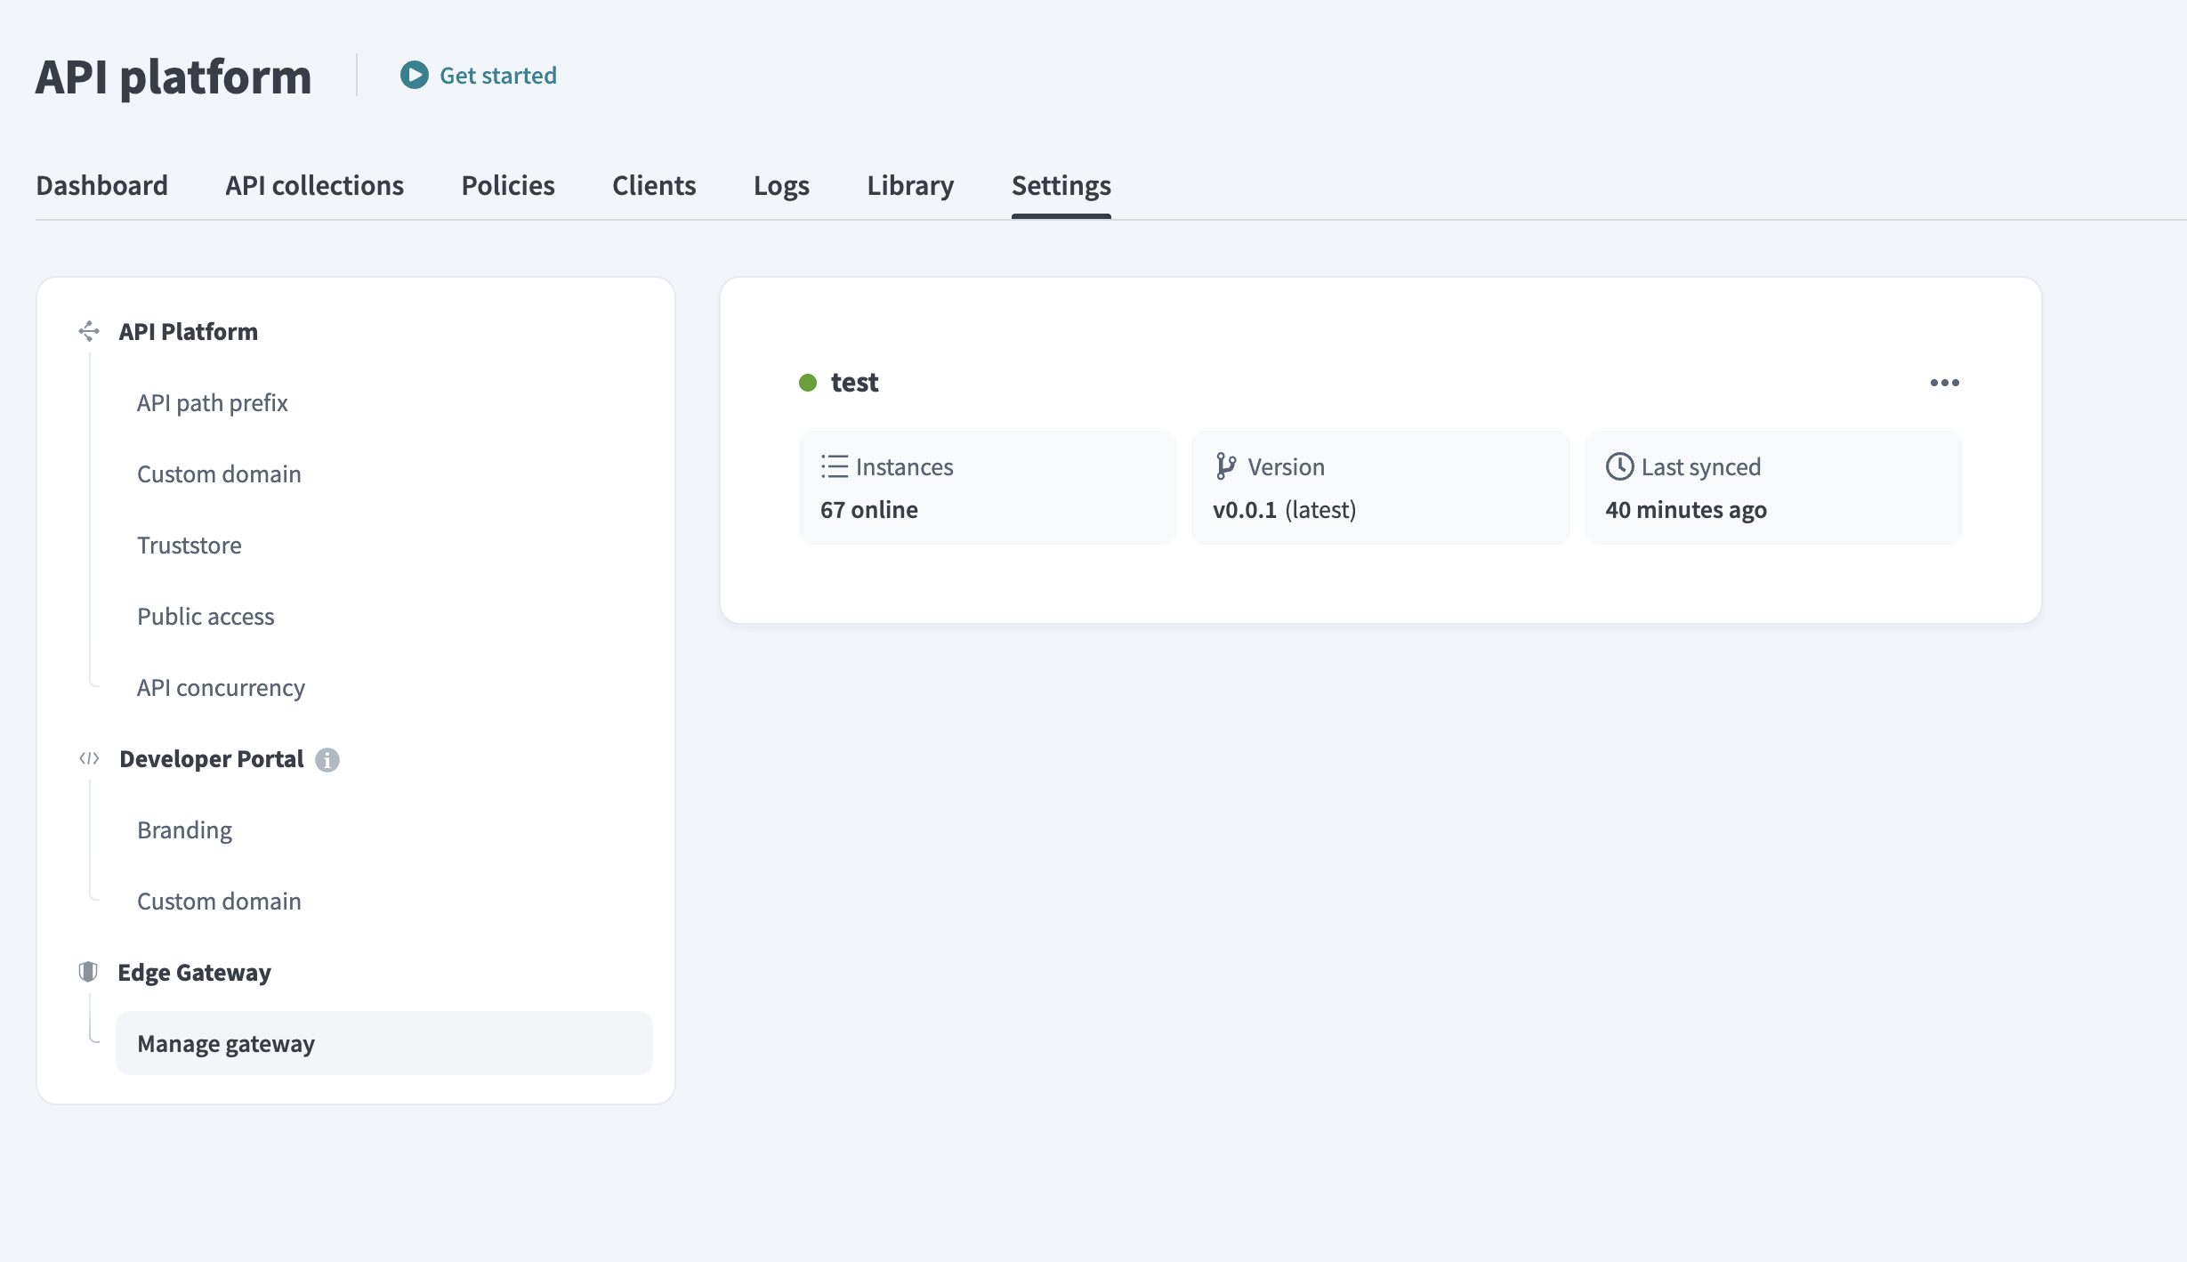Open the API collections tab
The image size is (2187, 1262).
(x=314, y=185)
